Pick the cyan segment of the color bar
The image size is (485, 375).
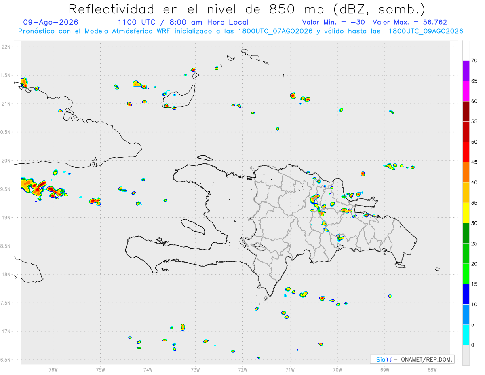pyautogui.click(x=466, y=335)
